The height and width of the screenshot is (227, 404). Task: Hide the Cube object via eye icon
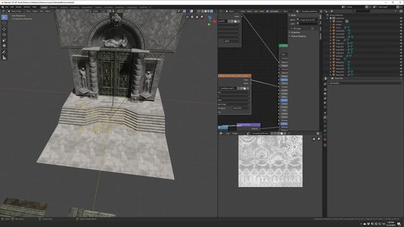(401, 40)
